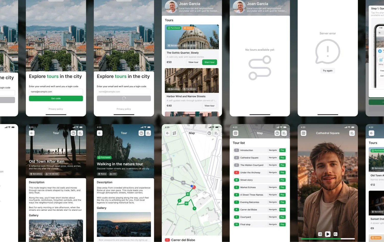Open Privacy policy under the Get code button

coord(56,109)
